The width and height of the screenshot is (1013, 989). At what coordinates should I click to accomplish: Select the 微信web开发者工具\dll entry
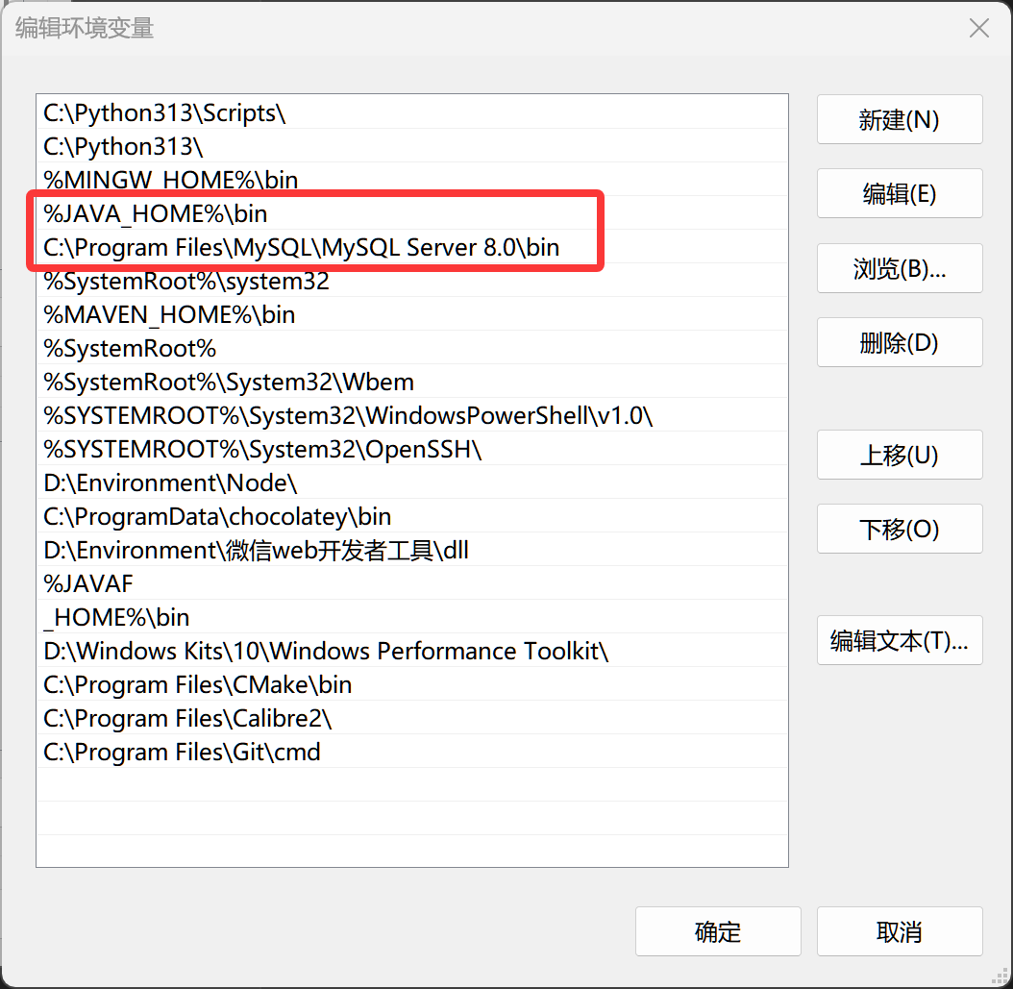click(412, 549)
